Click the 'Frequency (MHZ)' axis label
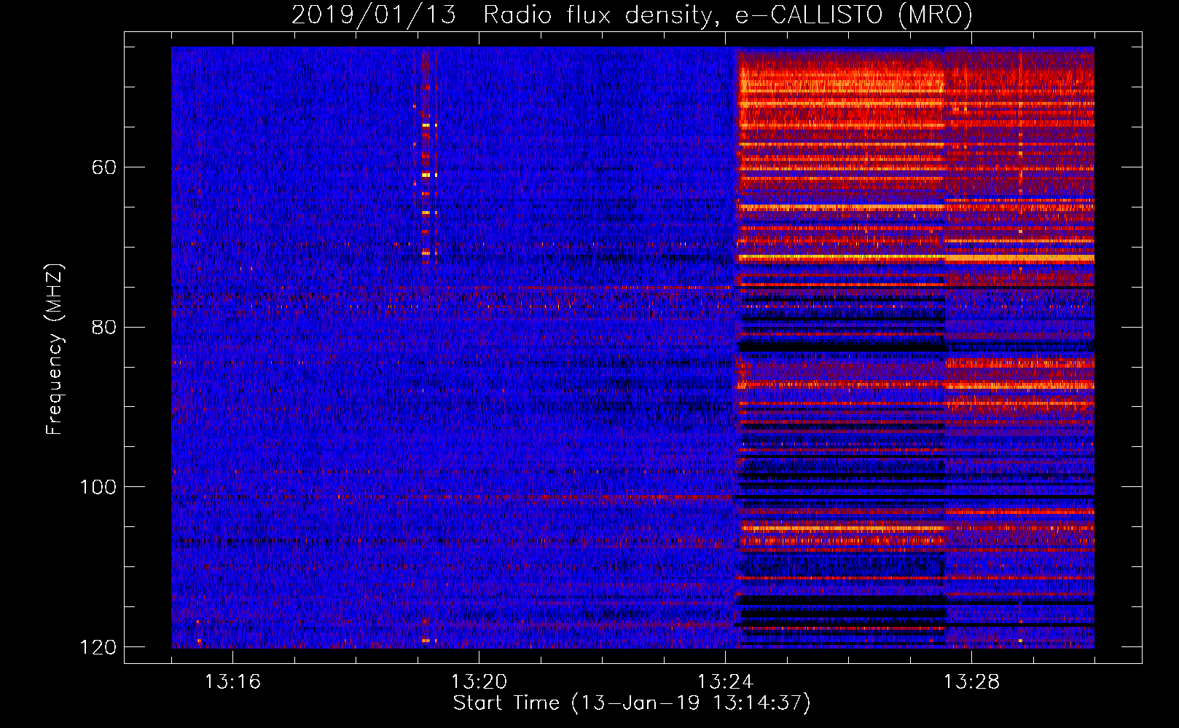This screenshot has width=1179, height=728. pos(55,349)
